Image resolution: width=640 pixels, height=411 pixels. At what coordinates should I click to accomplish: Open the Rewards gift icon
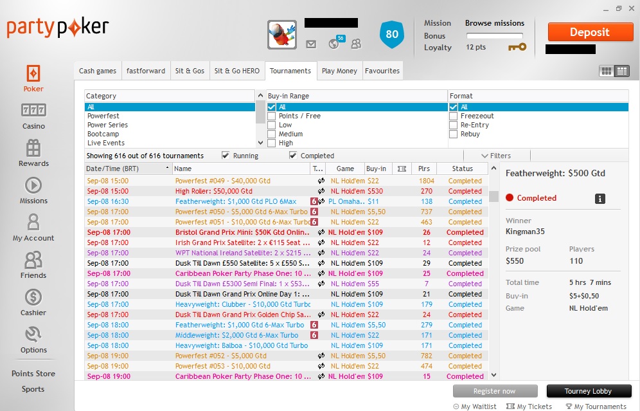pyautogui.click(x=33, y=148)
